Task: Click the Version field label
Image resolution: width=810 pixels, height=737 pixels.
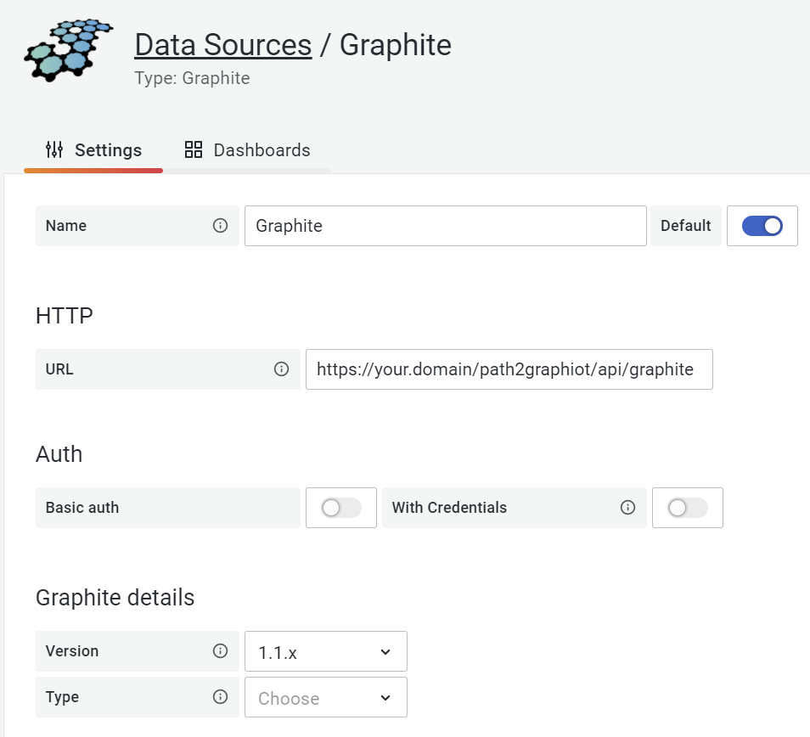Action: tap(72, 650)
